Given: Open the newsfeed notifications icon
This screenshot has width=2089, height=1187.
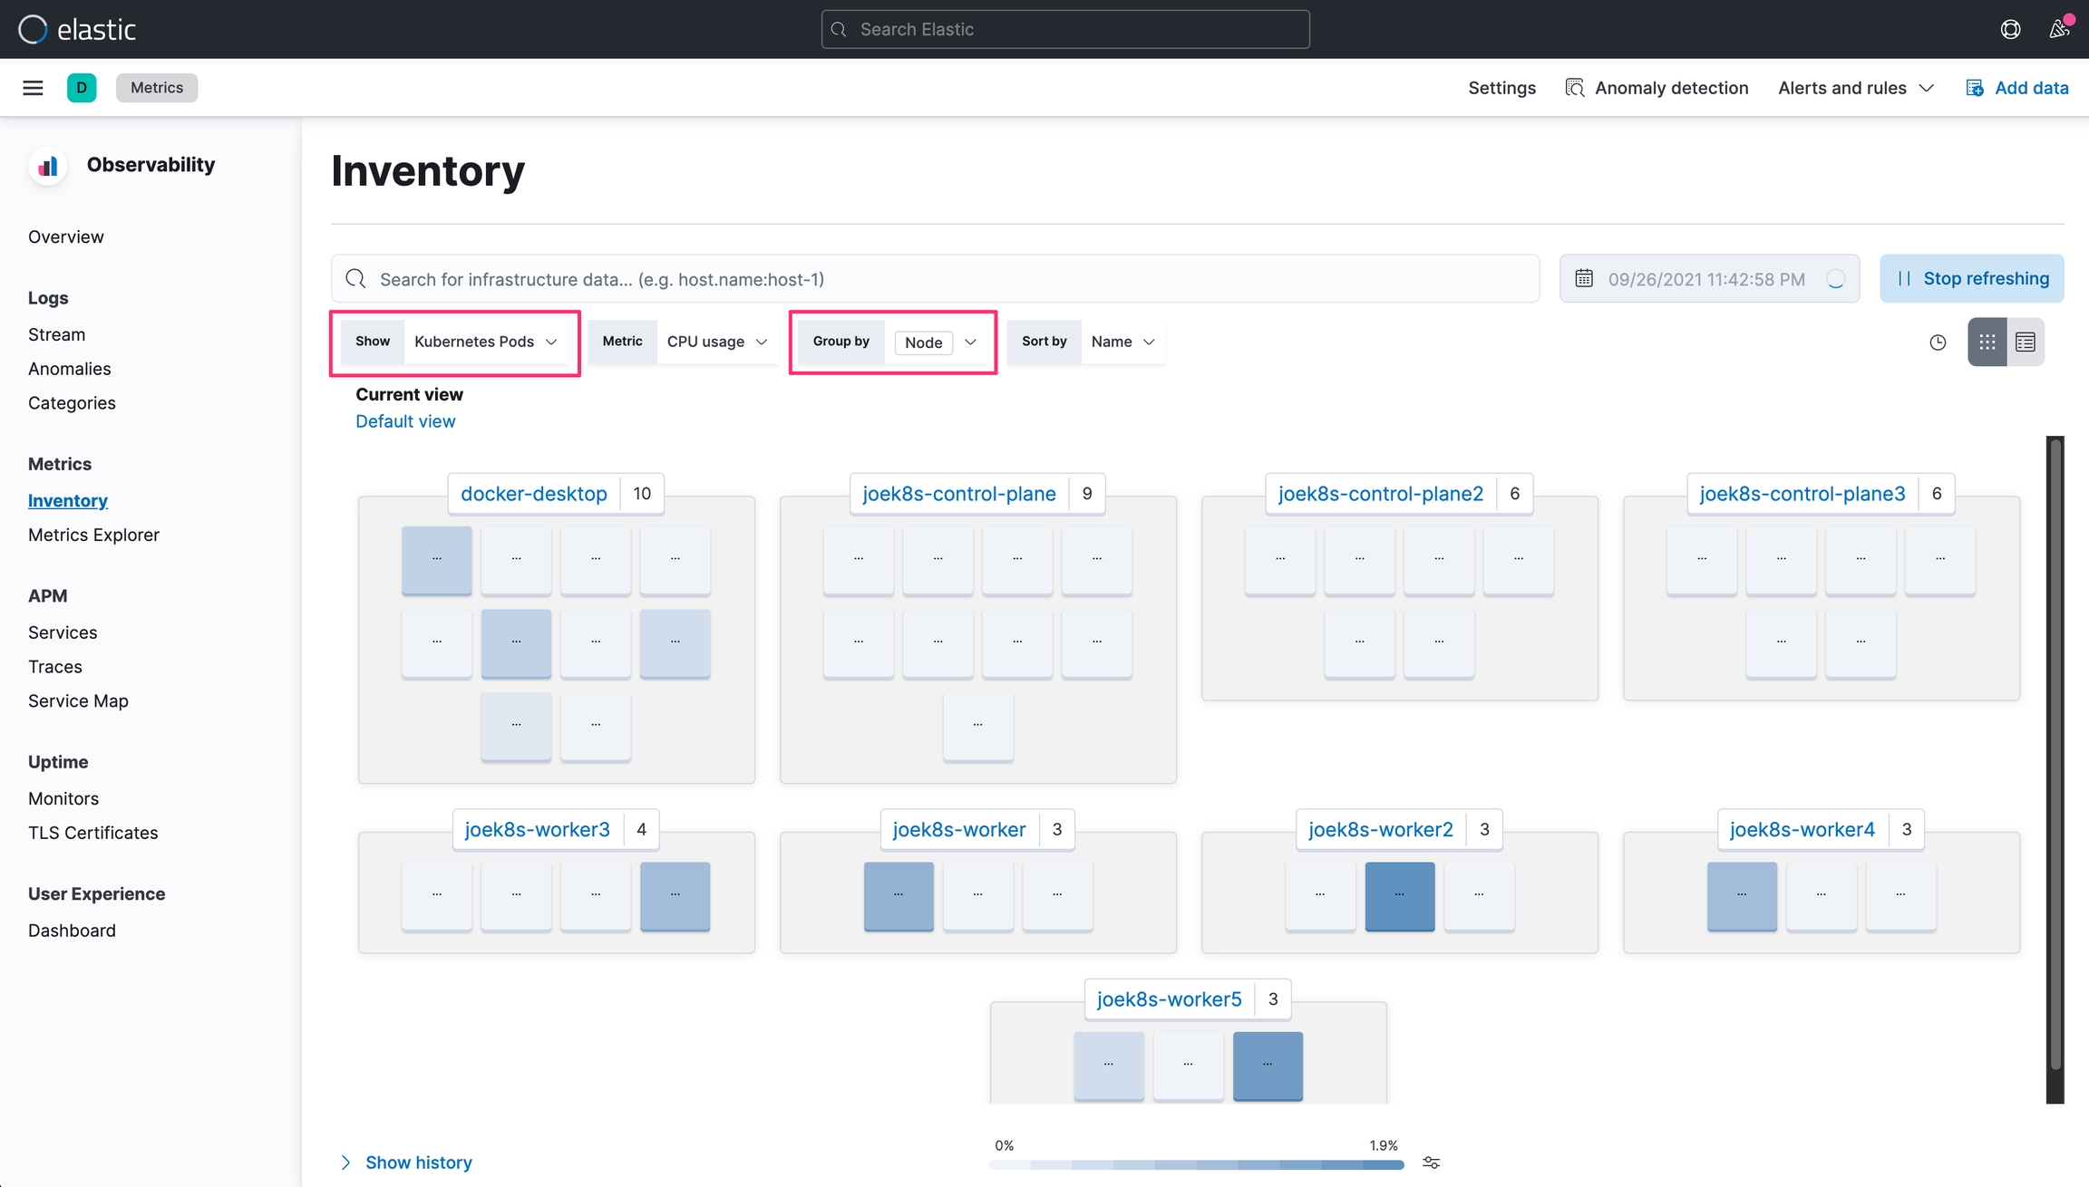Looking at the screenshot, I should 2059,29.
